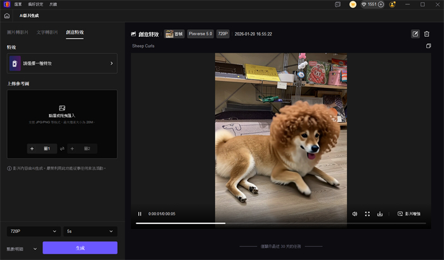Click the first-frame thumbnail tag
The height and width of the screenshot is (260, 444).
click(x=174, y=34)
